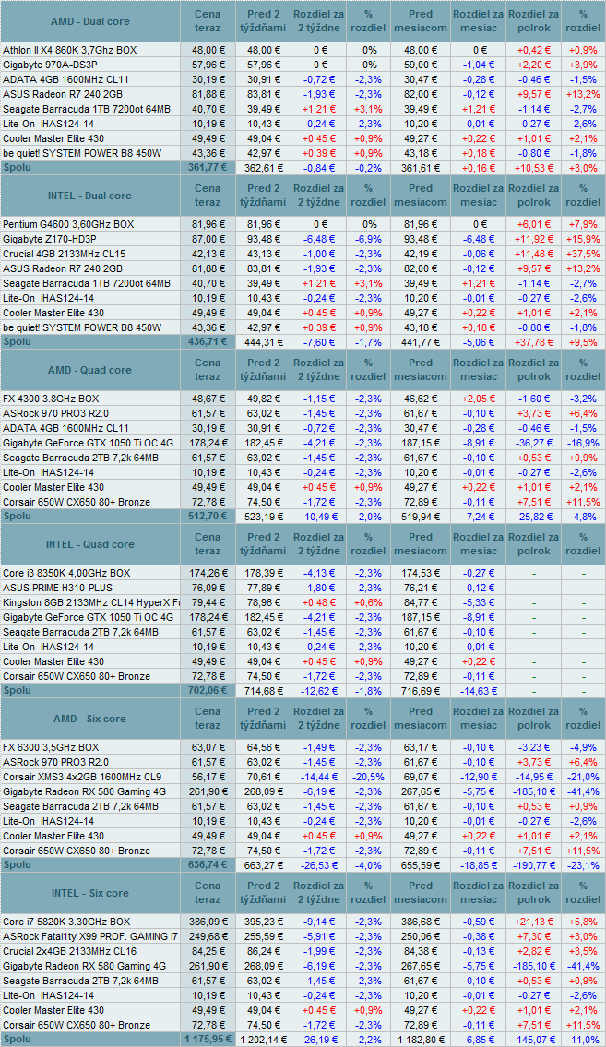Click "Spolu" label beside the 1 175,95 € total
The width and height of the screenshot is (606, 1047).
17,1039
